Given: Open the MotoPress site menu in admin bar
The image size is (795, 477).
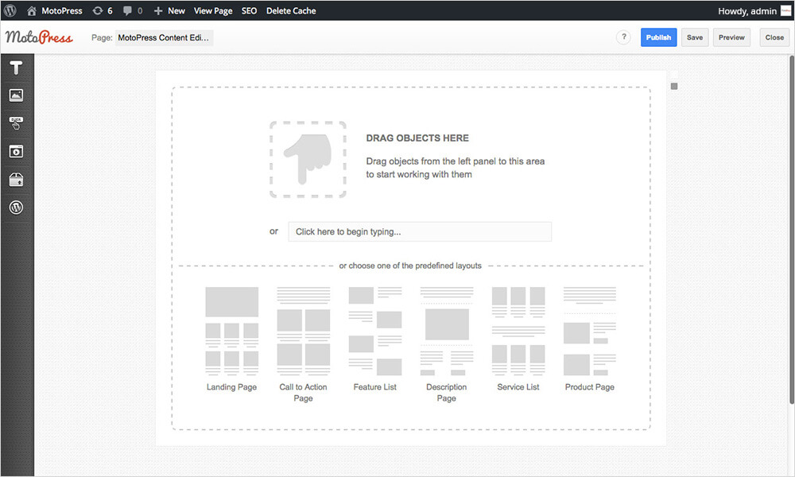Looking at the screenshot, I should click(x=55, y=11).
